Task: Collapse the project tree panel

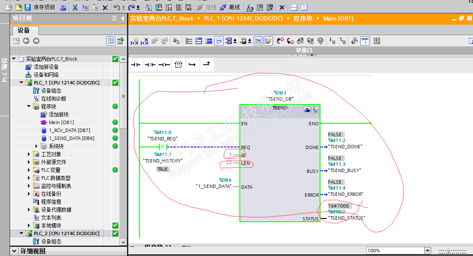Action: coord(122,18)
